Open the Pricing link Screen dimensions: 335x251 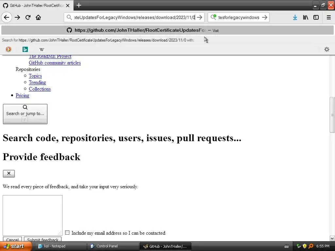coord(23,95)
